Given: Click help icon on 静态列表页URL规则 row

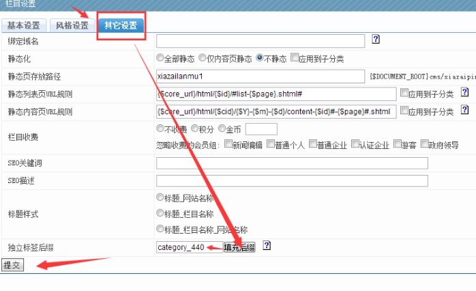Looking at the screenshot, I should click(x=464, y=92).
